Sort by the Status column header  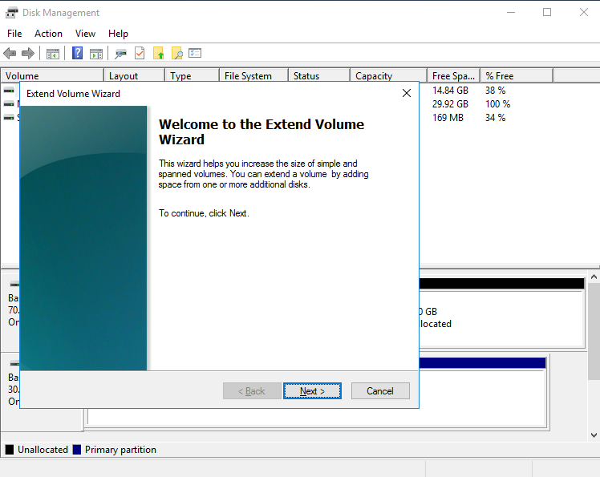click(x=319, y=75)
